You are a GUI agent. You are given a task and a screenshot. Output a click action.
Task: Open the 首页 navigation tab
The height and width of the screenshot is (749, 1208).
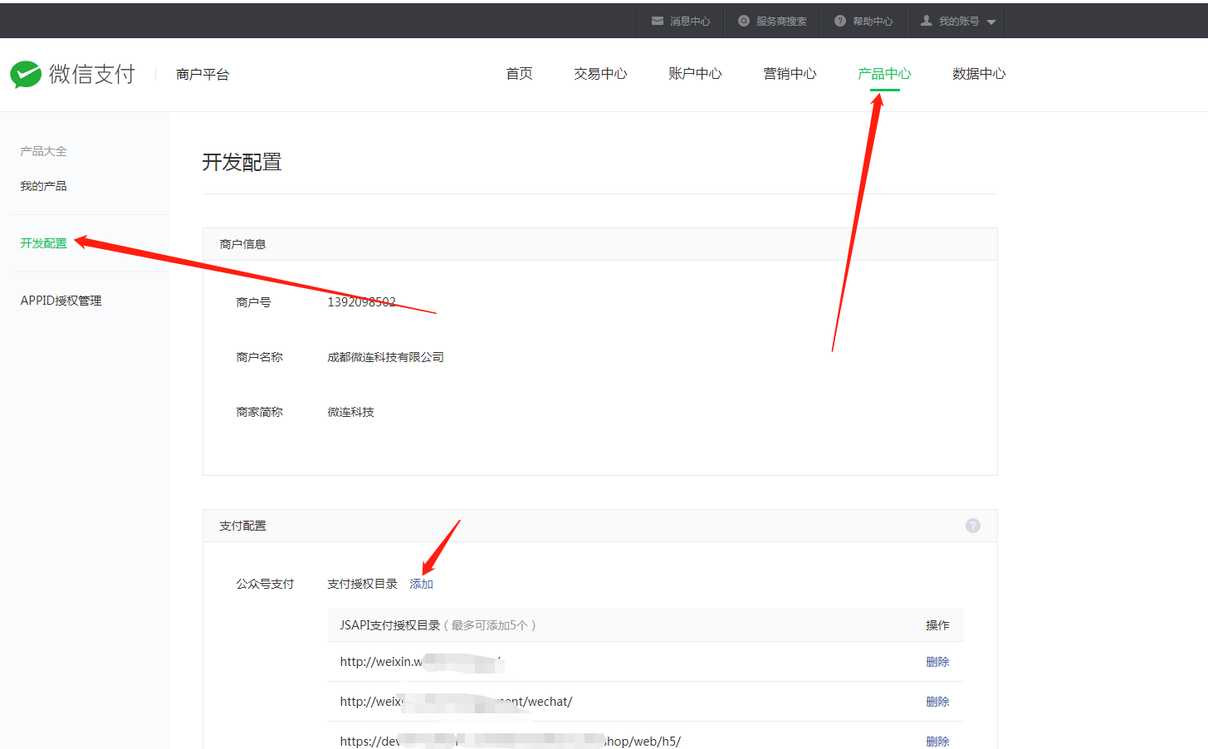tap(519, 74)
